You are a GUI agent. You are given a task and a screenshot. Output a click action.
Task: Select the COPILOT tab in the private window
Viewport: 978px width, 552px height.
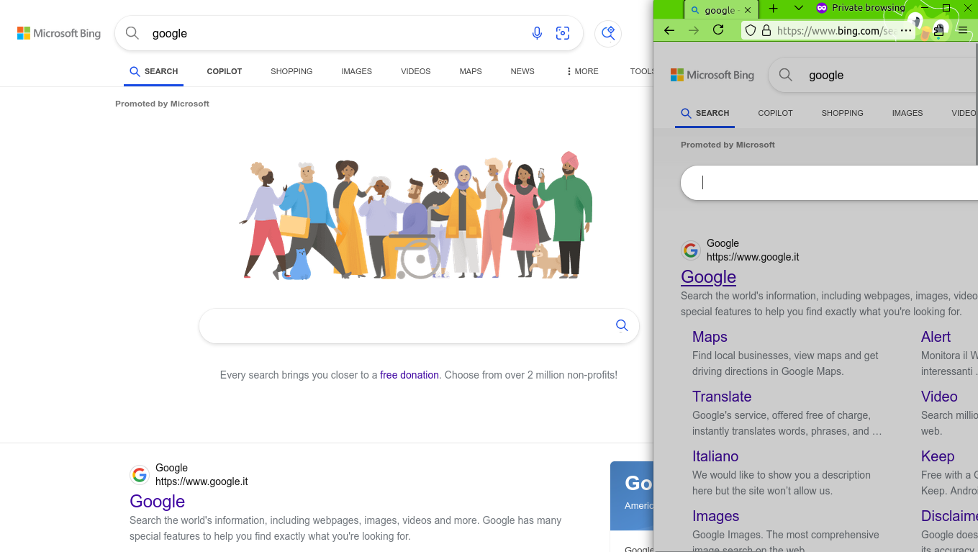775,113
